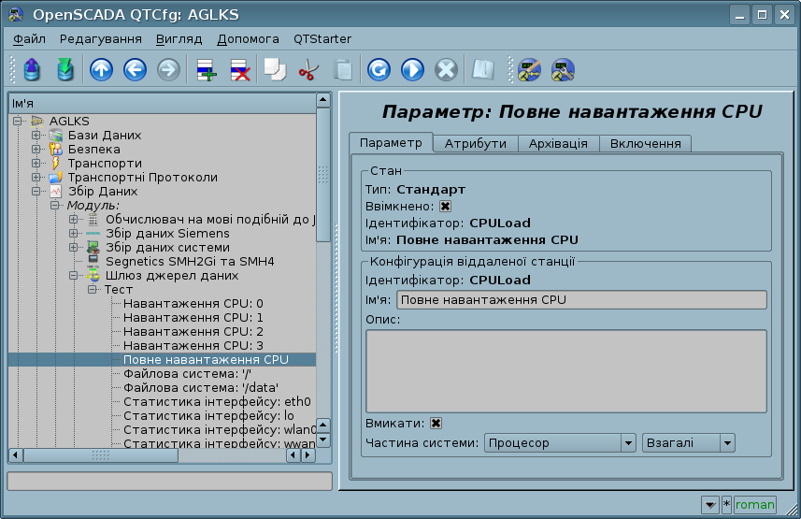Select Статистика інтерфейсу: lo in tree

[x=208, y=416]
